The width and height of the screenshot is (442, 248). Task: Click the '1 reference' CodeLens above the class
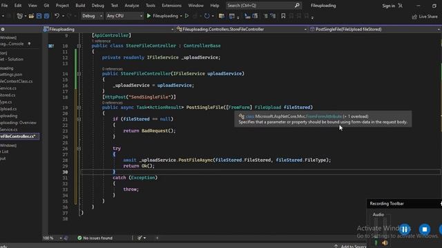click(x=102, y=41)
